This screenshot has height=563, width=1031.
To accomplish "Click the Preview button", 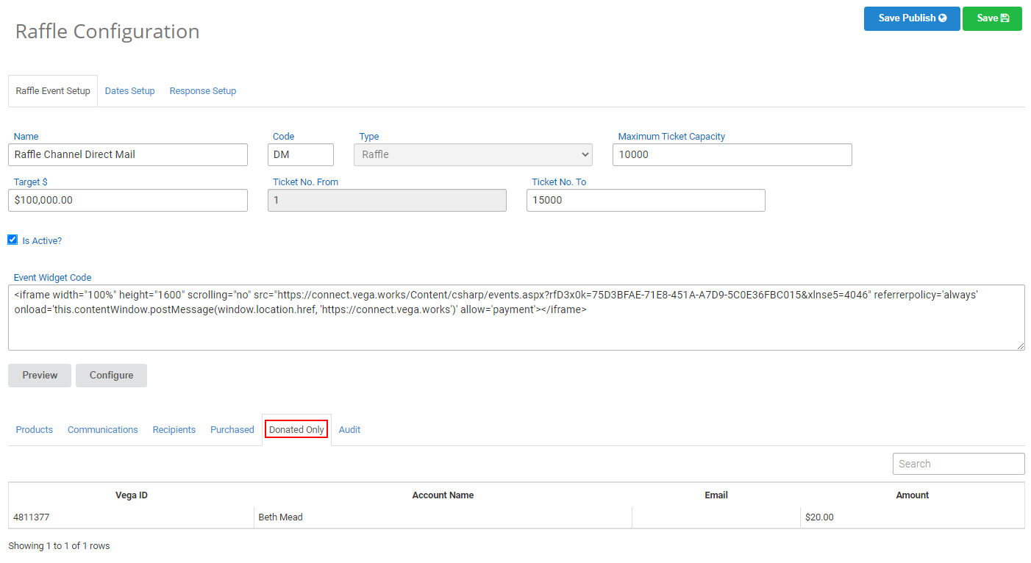I will 40,375.
